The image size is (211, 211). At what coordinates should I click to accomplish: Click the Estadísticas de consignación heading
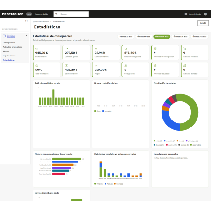coord(53,36)
